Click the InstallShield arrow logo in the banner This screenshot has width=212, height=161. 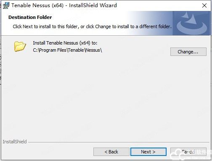point(192,23)
